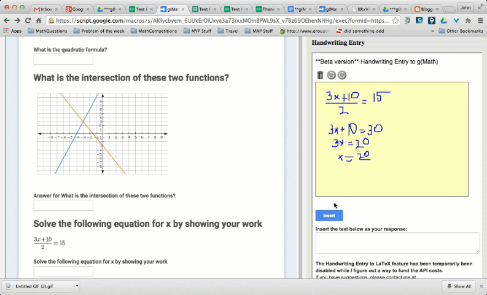Open 'did something odd' bookmark
The width and height of the screenshot is (487, 295).
point(360,31)
